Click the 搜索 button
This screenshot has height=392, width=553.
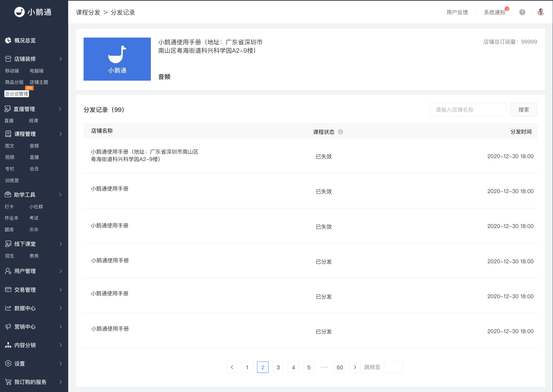[524, 110]
